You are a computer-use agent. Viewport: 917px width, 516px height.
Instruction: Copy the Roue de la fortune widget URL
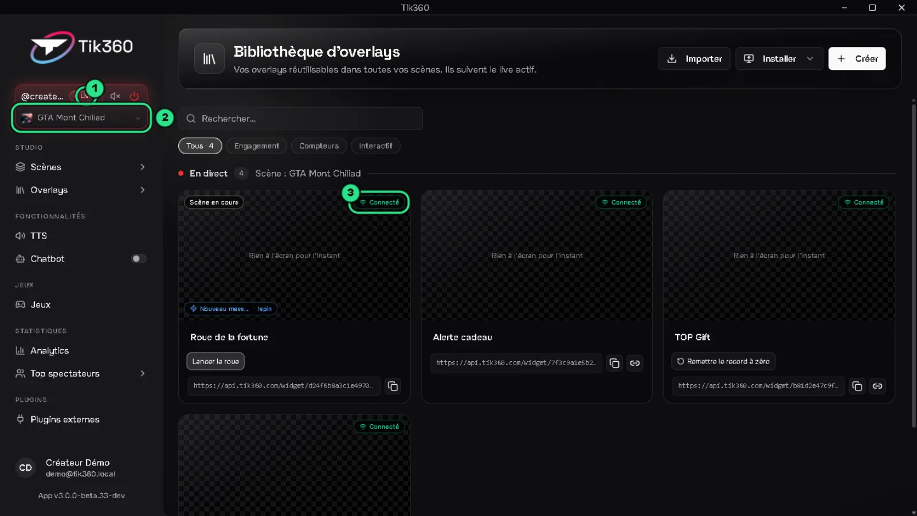[x=393, y=386]
